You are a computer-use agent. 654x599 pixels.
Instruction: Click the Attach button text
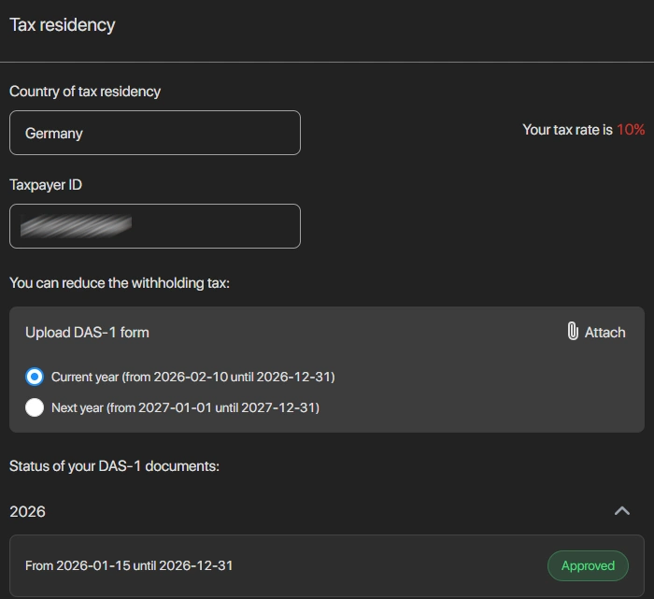(x=604, y=333)
